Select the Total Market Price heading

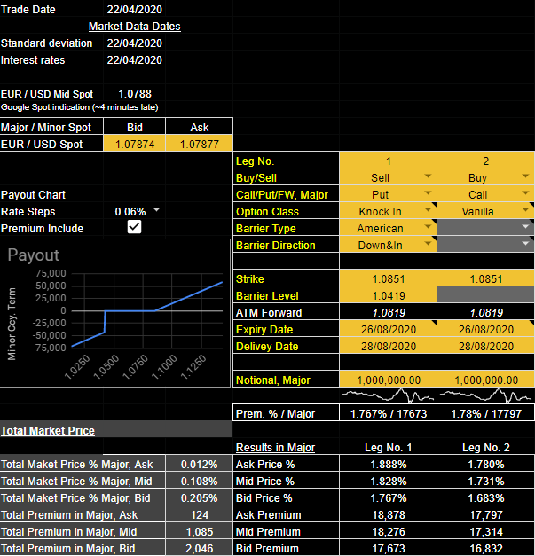(x=48, y=430)
